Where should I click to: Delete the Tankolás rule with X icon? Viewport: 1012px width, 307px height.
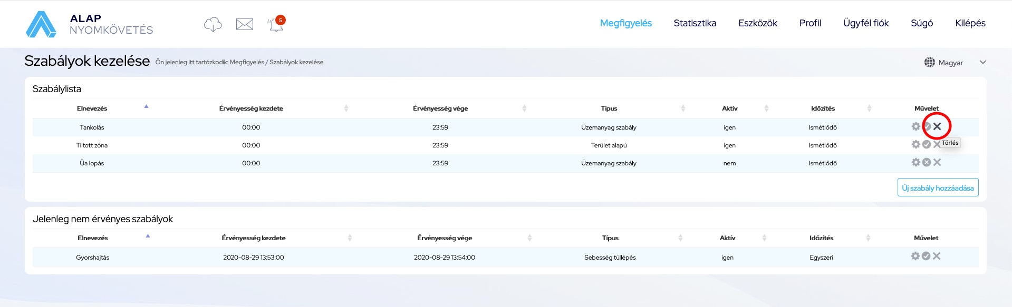(x=937, y=126)
